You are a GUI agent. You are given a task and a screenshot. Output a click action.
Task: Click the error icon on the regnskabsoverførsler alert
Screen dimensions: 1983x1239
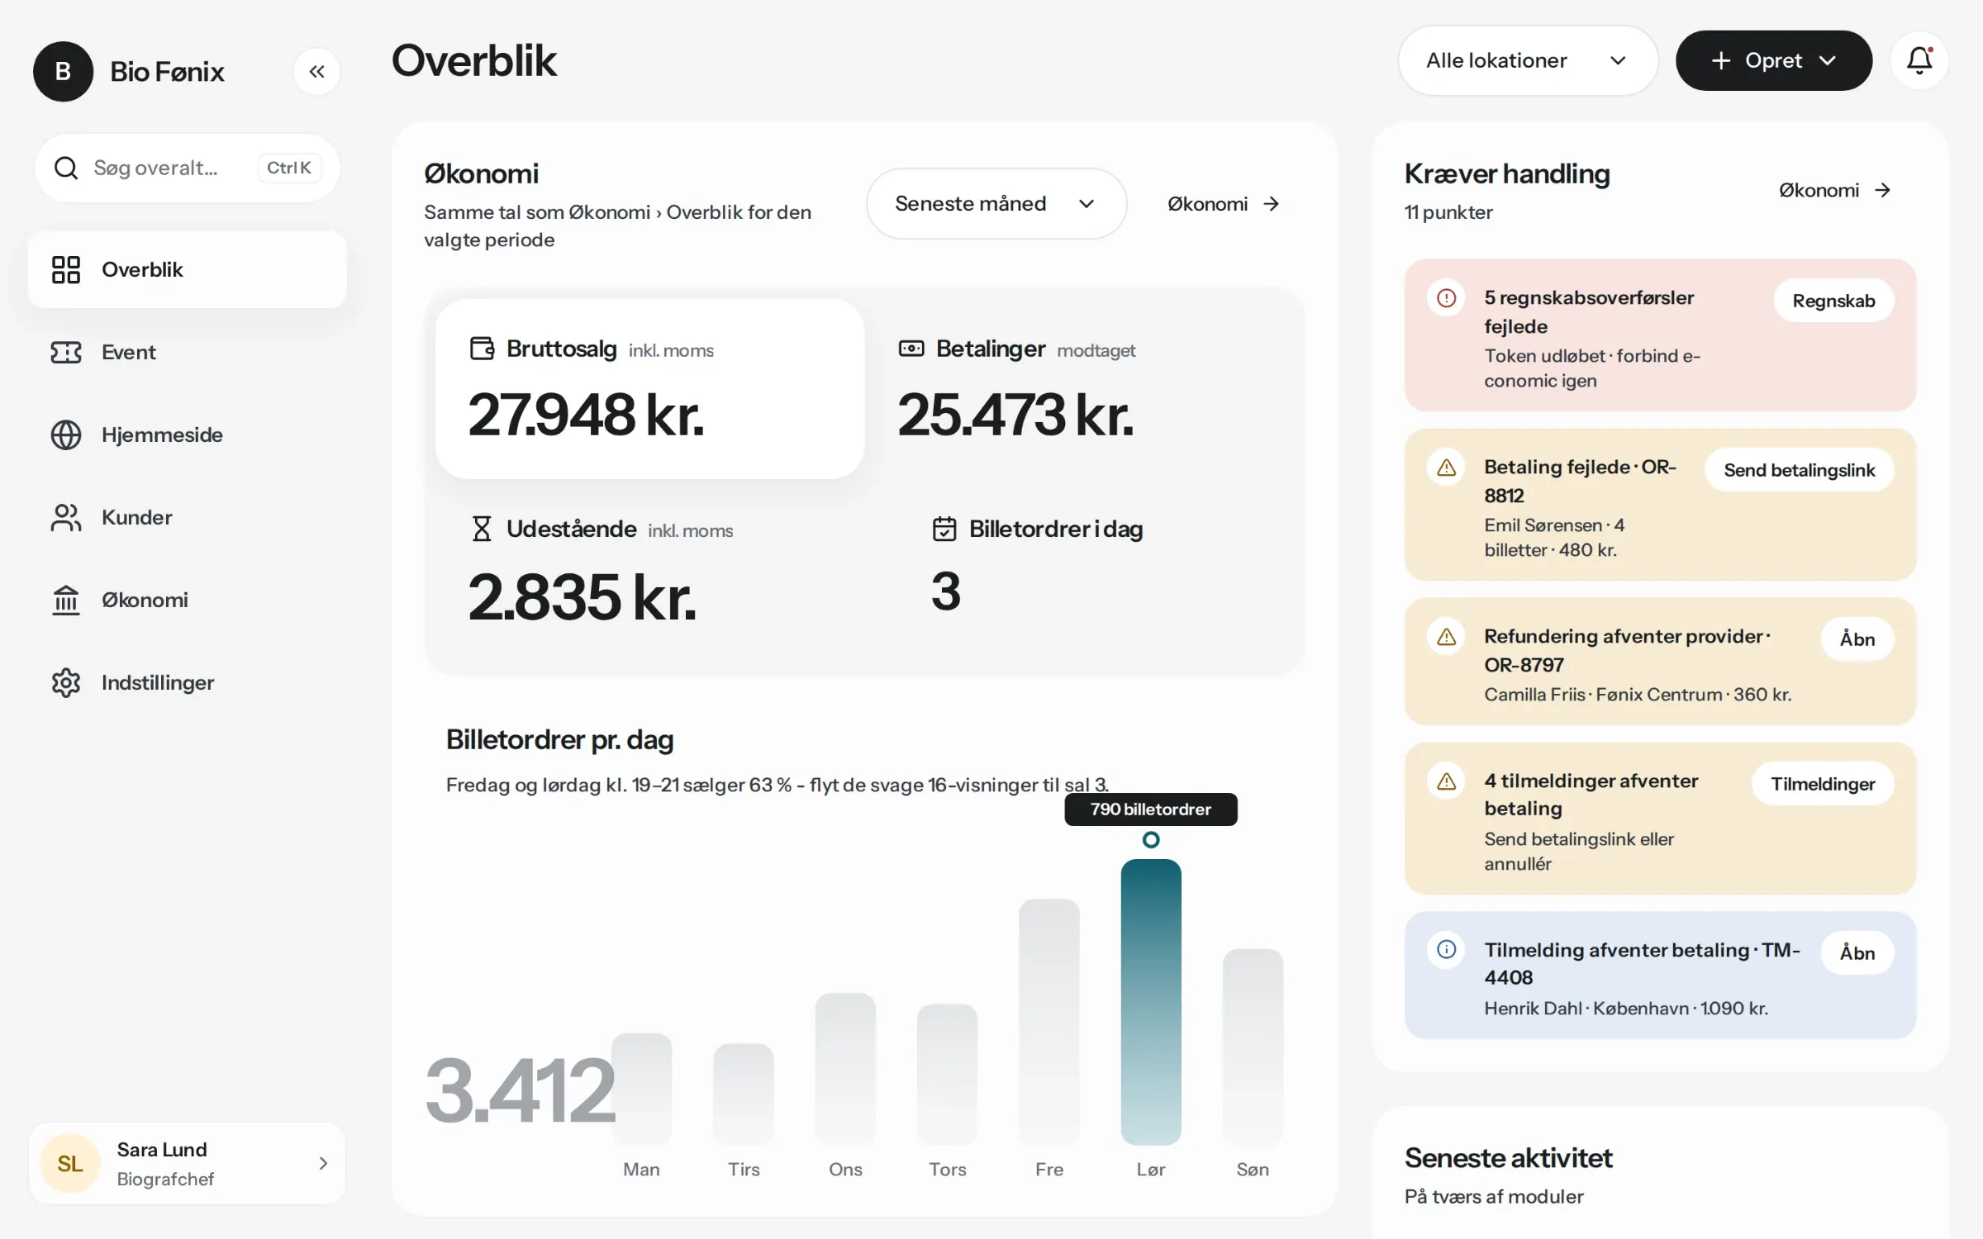point(1447,298)
